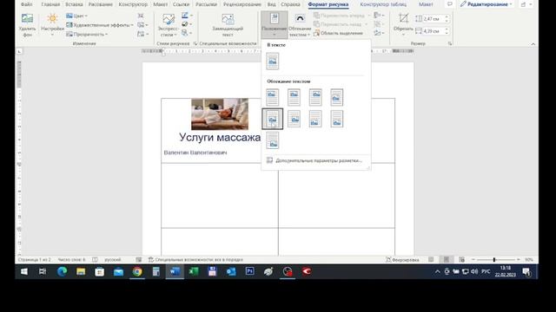
Task: Click Selection Pane (Область выделения)
Action: click(338, 33)
